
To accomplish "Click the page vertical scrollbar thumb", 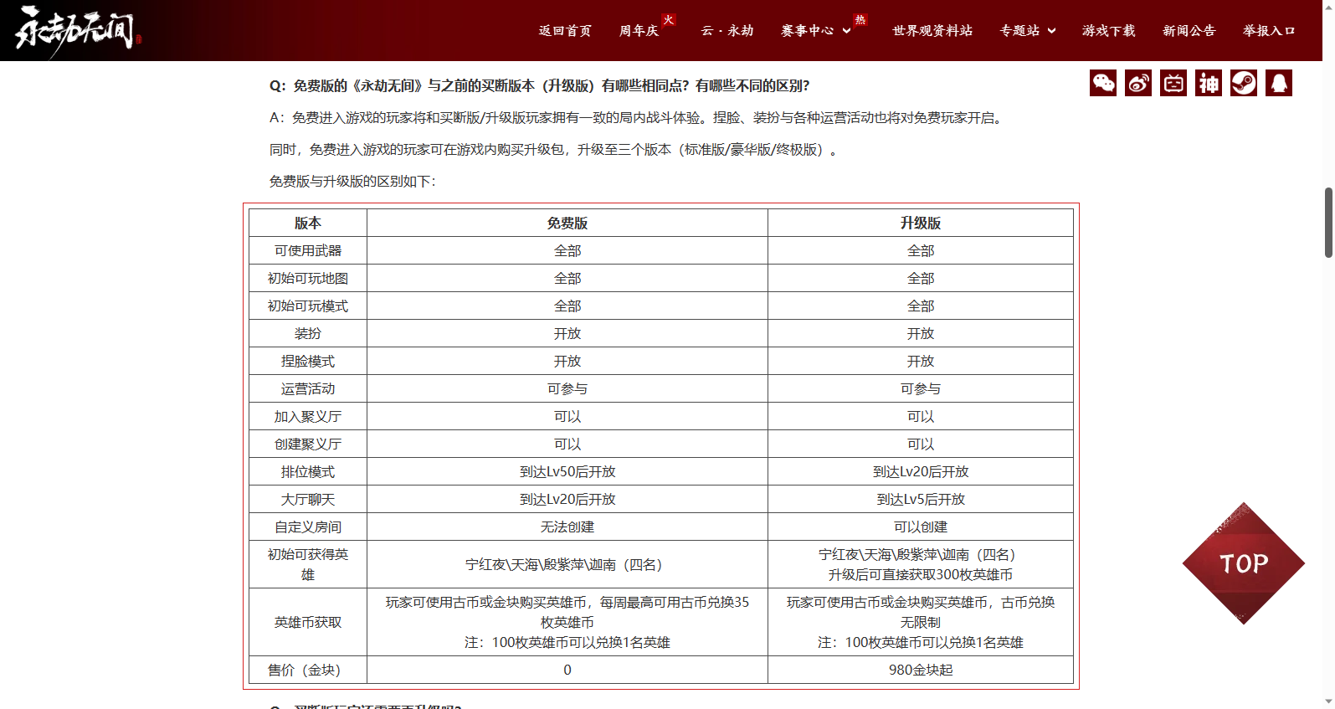I will pos(1328,223).
